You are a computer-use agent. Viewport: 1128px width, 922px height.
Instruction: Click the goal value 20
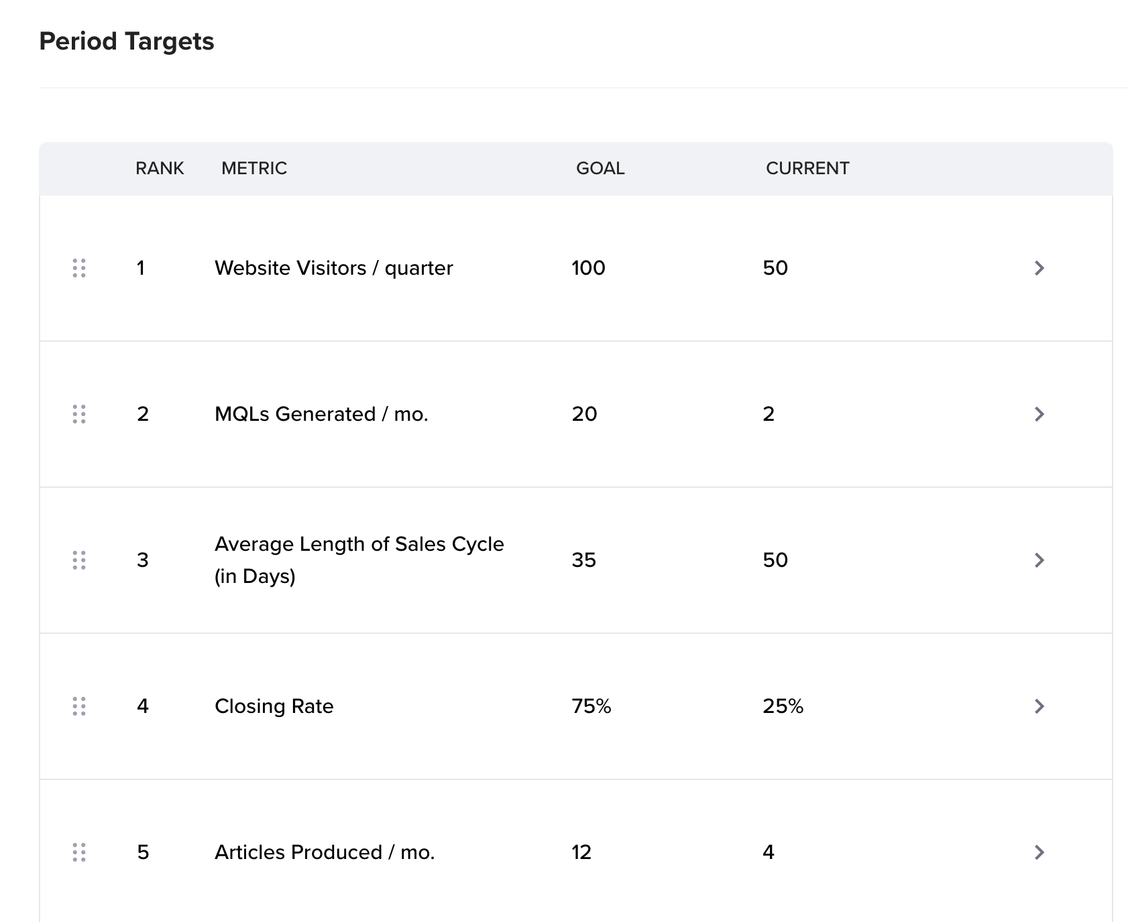pos(584,414)
